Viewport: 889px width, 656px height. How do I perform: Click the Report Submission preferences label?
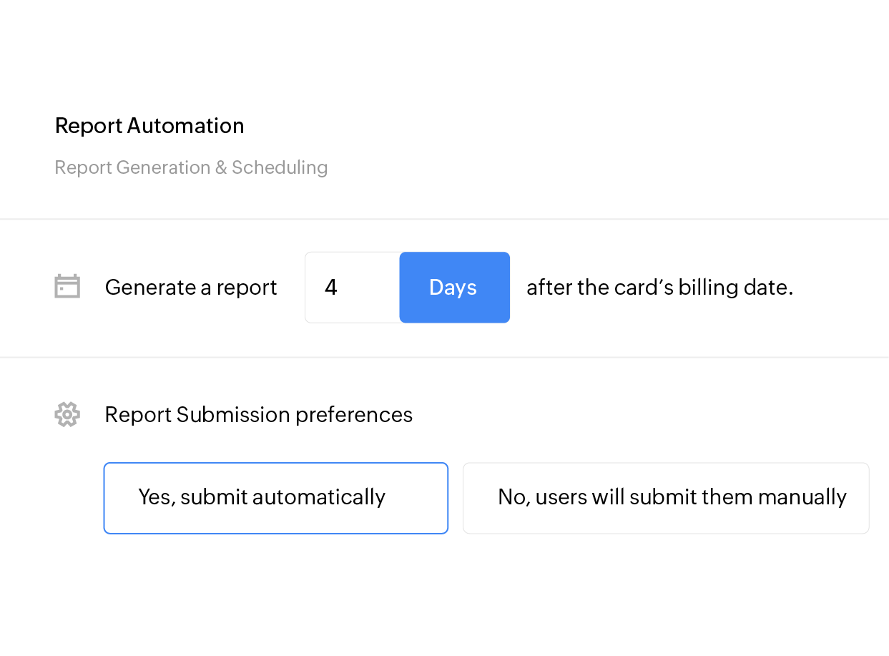coord(258,414)
